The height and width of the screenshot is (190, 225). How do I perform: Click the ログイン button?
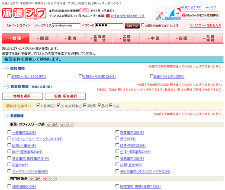click(x=132, y=26)
